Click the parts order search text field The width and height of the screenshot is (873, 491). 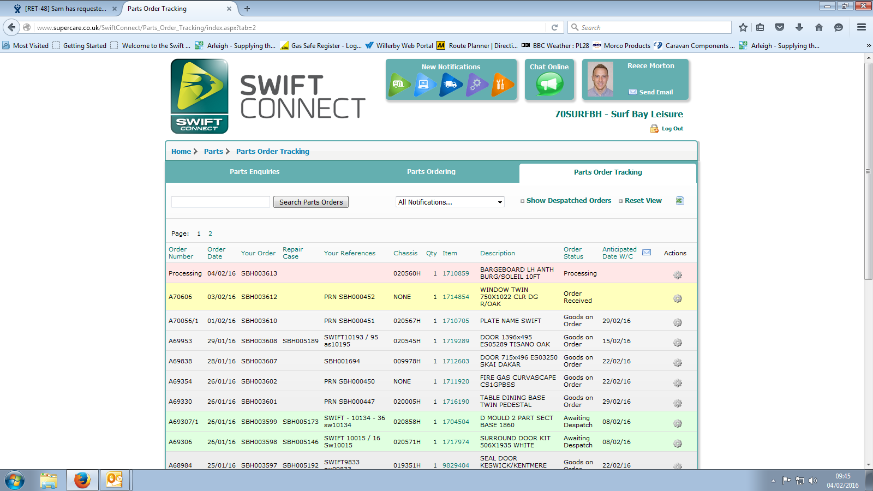click(x=220, y=202)
